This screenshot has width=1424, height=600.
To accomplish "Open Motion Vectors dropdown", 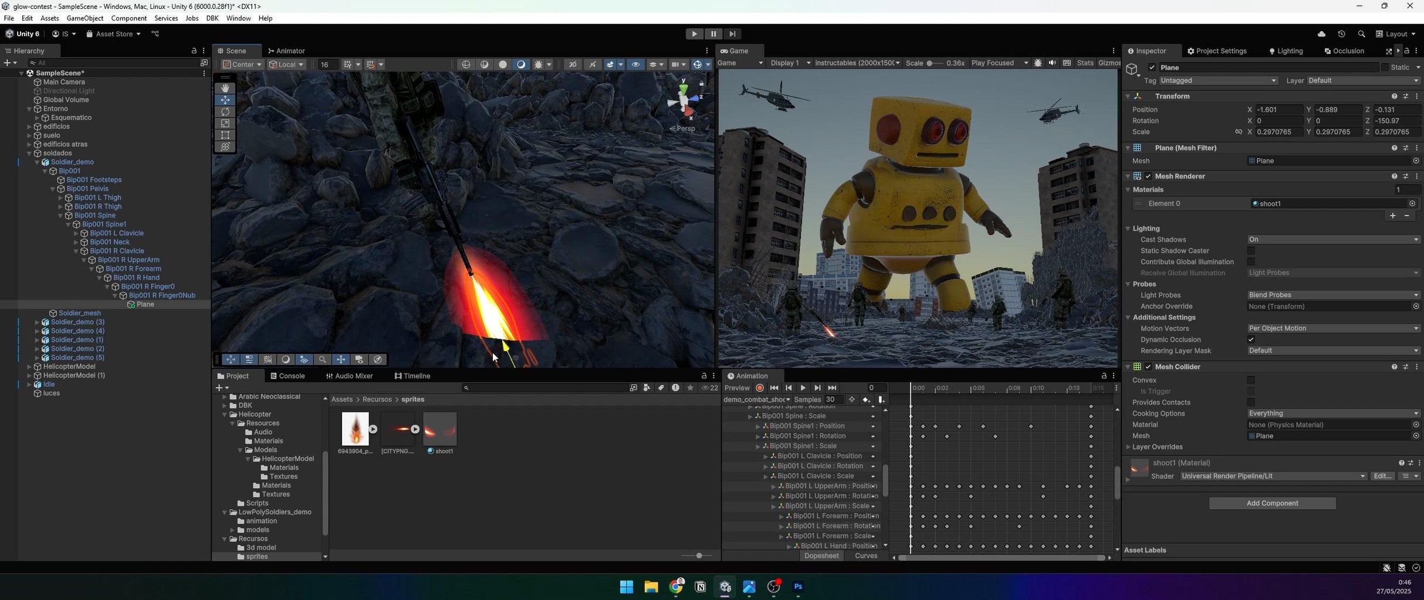I will point(1334,329).
